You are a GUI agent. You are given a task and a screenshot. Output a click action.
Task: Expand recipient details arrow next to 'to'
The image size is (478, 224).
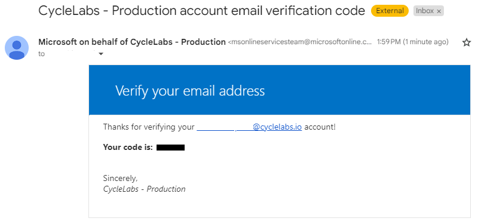101,54
